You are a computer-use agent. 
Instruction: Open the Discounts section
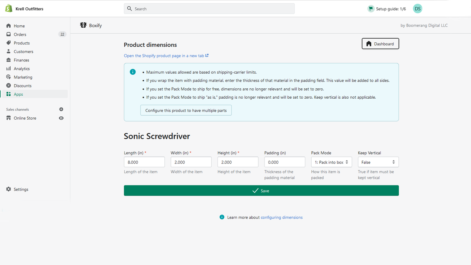tap(8, 85)
